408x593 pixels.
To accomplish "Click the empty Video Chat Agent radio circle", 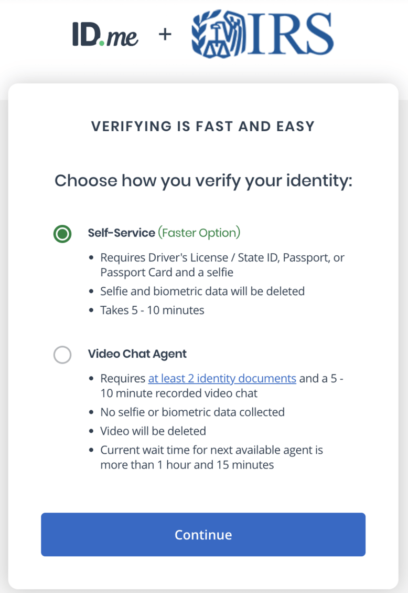I will [x=62, y=355].
